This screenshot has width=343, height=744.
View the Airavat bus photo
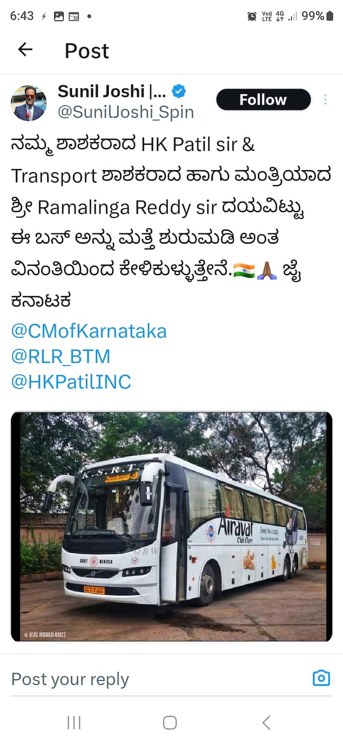click(x=171, y=527)
